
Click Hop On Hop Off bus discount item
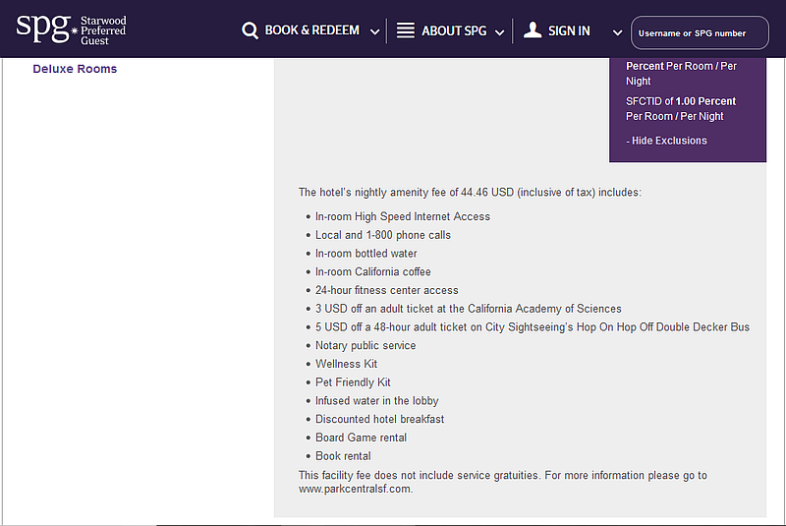tap(533, 327)
